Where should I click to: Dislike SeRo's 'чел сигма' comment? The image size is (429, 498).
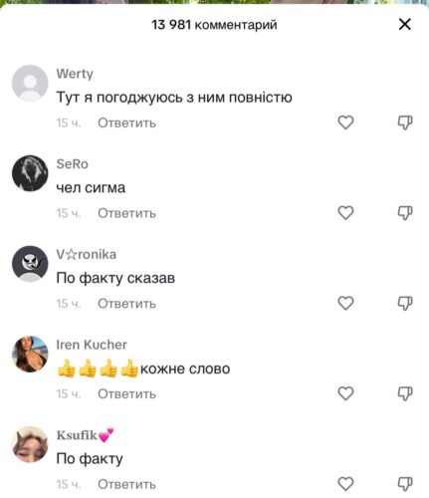coord(405,213)
